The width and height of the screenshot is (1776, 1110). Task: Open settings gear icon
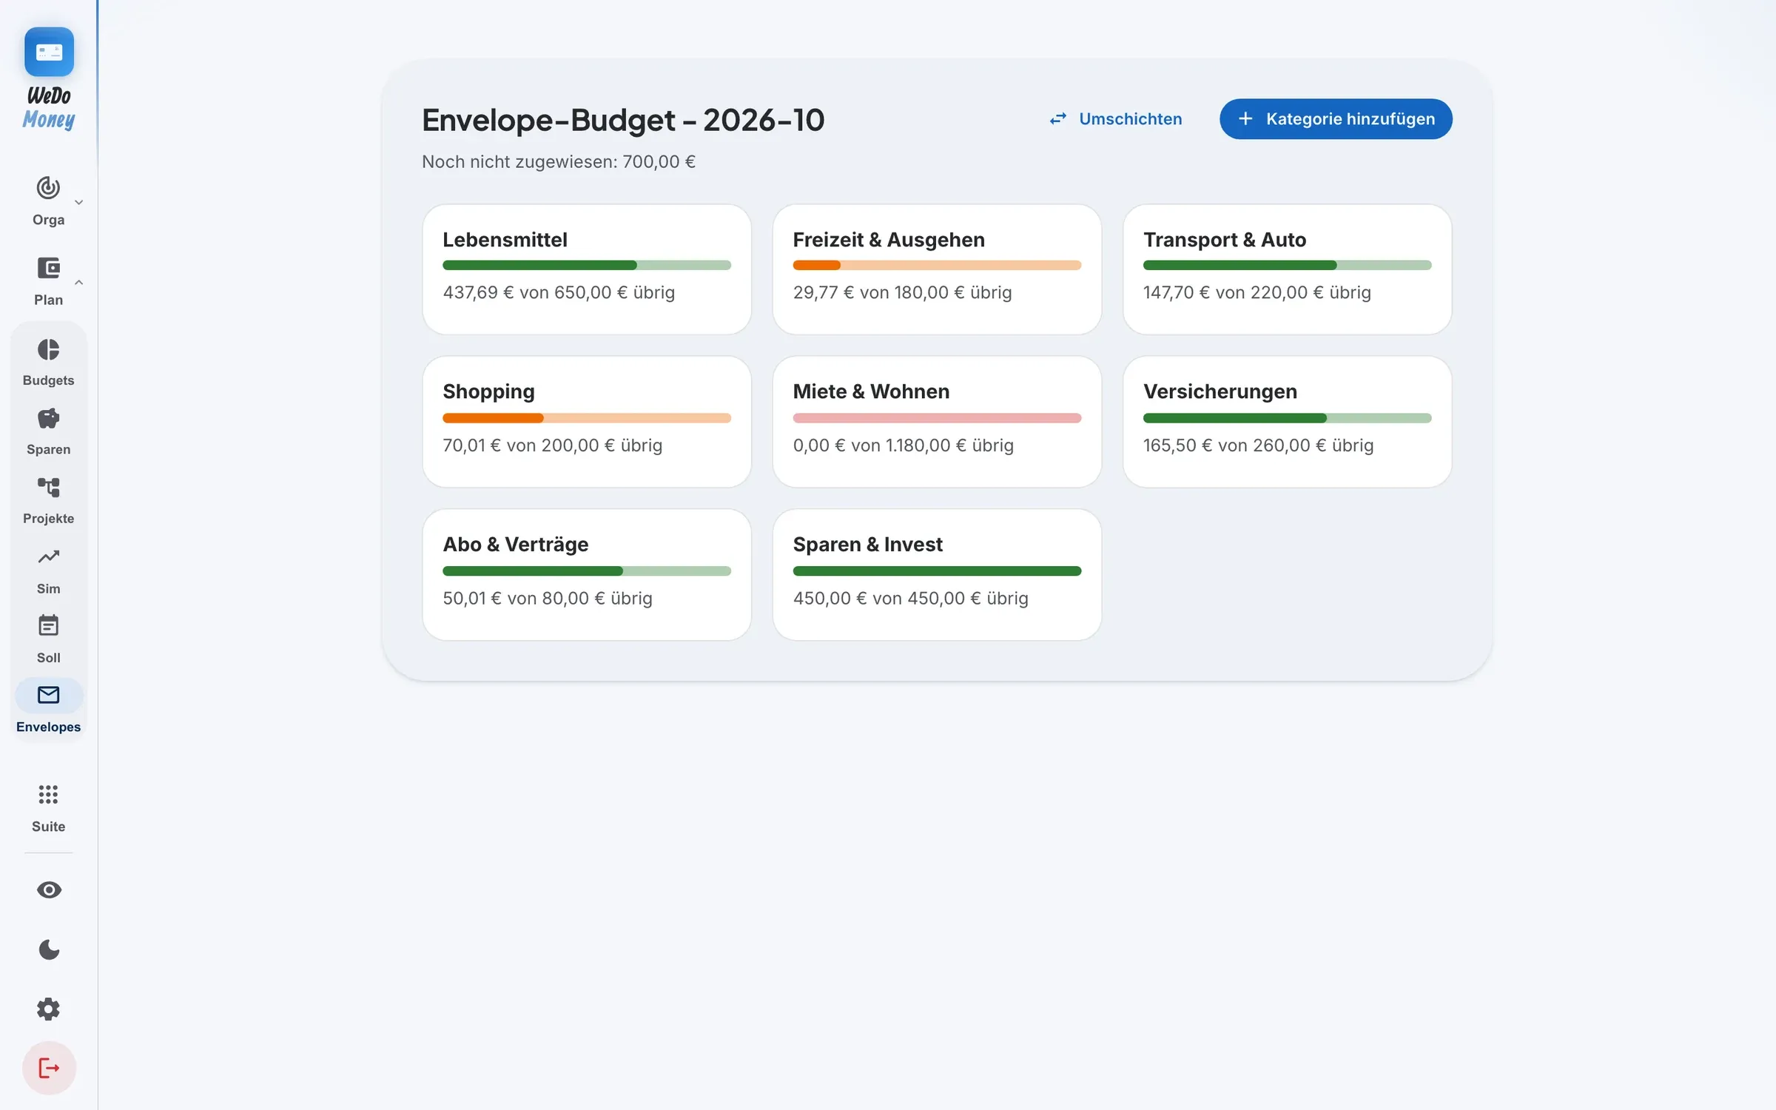49,1009
